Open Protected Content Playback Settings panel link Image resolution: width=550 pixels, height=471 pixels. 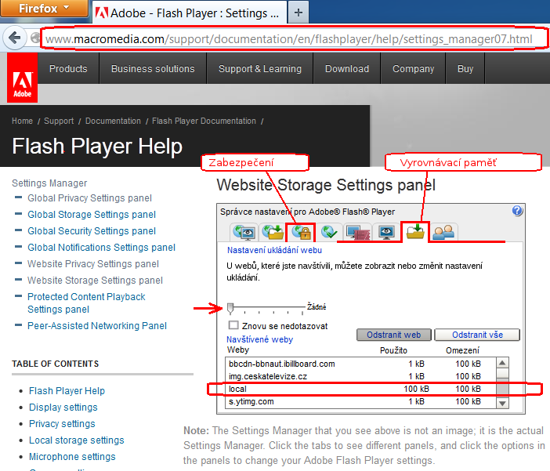tap(86, 303)
